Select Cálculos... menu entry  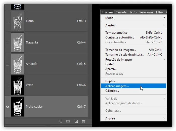click(112, 91)
